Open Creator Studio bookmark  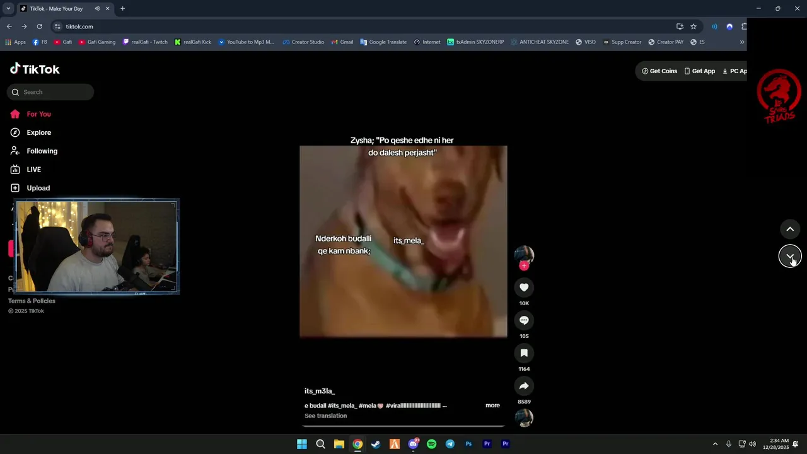coord(303,42)
